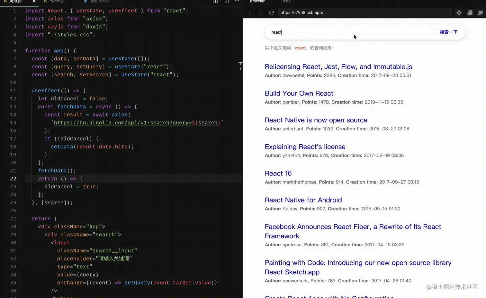Open the Build Your Own React link
This screenshot has height=298, width=486.
(299, 93)
